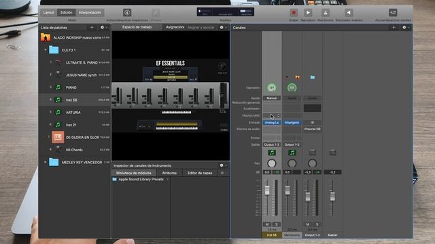The image size is (435, 244).
Task: Select the ULTIMATE S. PIANO patch
Action: coord(75,62)
